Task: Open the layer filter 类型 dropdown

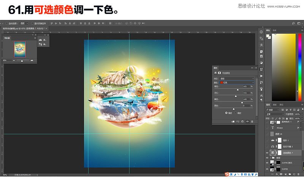Action: pyautogui.click(x=272, y=110)
